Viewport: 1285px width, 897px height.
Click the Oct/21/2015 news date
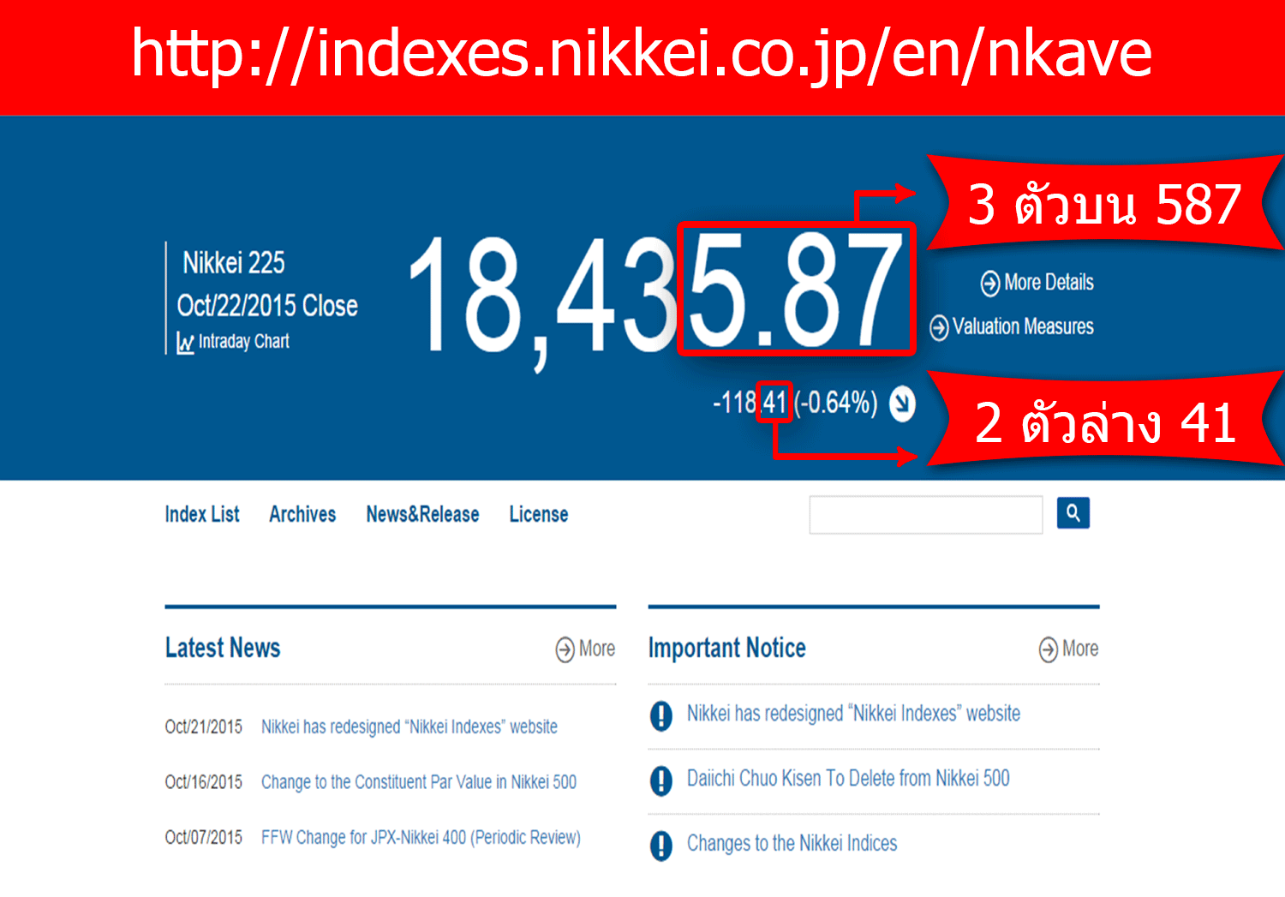[204, 727]
